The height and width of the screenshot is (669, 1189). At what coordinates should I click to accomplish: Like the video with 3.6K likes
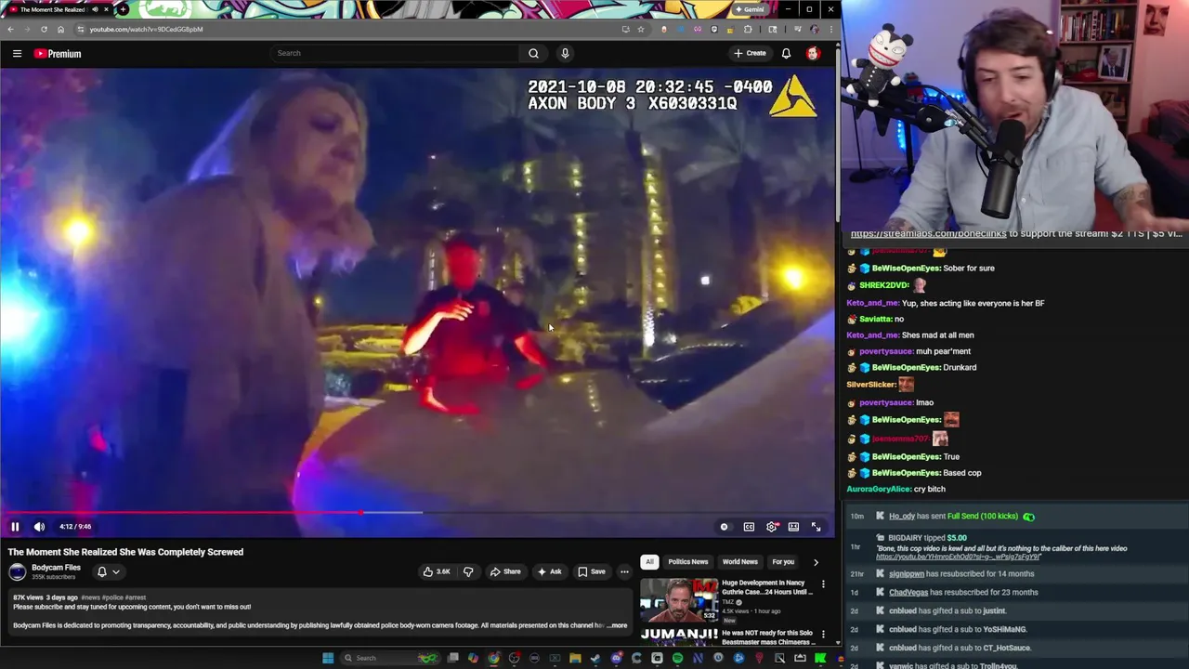coord(437,571)
